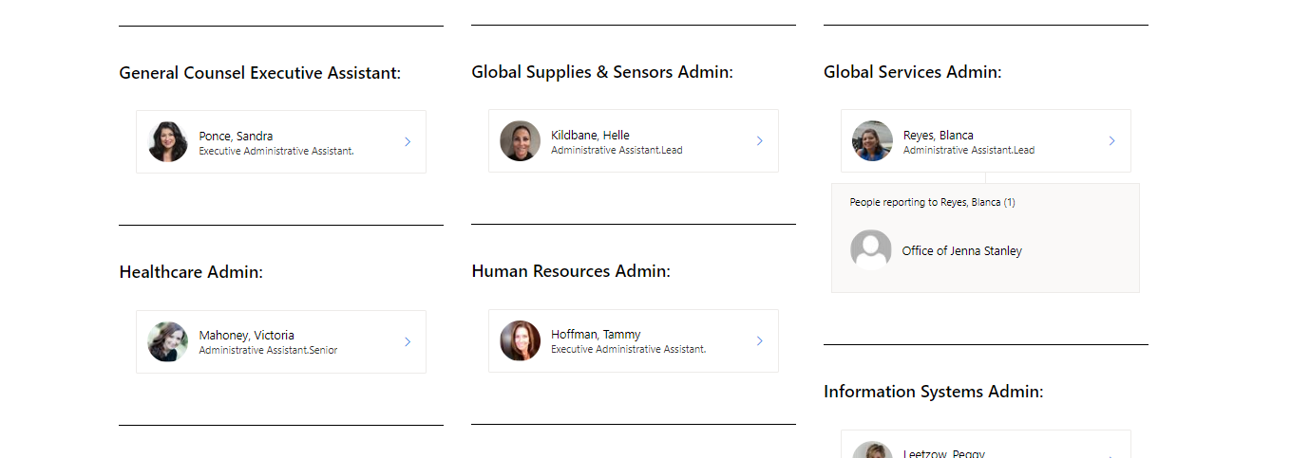Click Blanca Reyes's profile photo
Screen dimensions: 1291x458
(x=872, y=141)
